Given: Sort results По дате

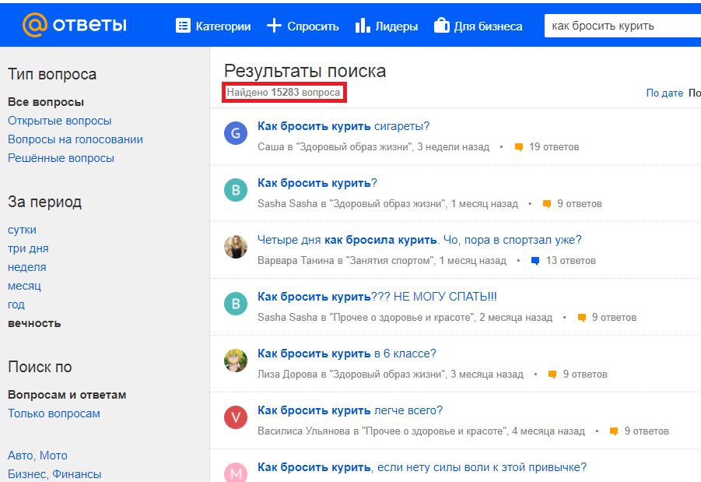Looking at the screenshot, I should (664, 93).
